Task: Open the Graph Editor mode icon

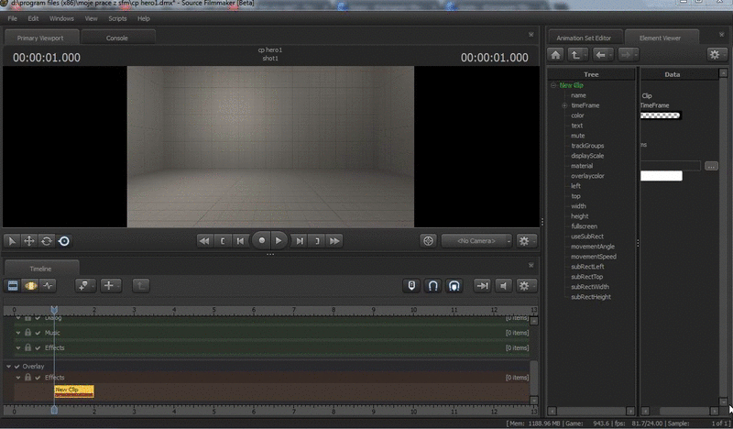Action: pos(48,286)
